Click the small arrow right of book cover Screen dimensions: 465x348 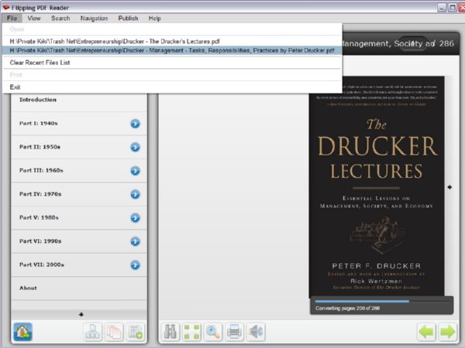click(449, 187)
